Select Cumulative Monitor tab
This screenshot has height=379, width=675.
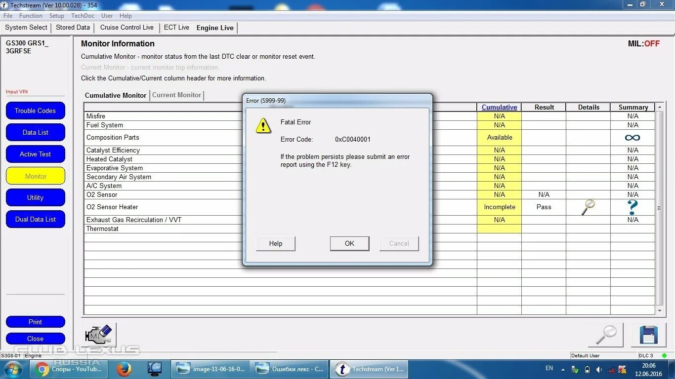(116, 95)
